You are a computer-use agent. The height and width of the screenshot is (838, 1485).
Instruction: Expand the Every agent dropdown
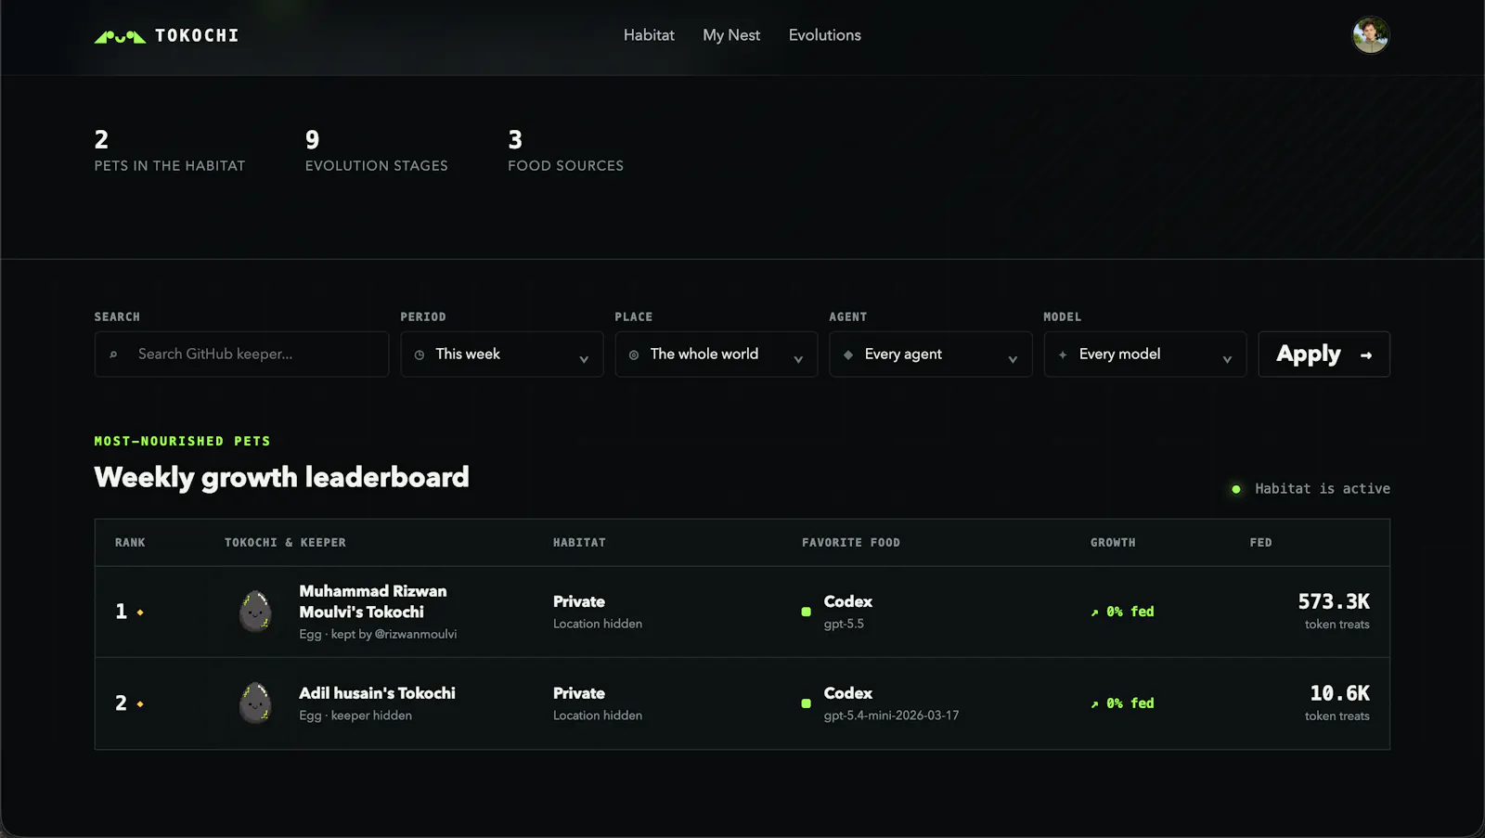tap(931, 355)
